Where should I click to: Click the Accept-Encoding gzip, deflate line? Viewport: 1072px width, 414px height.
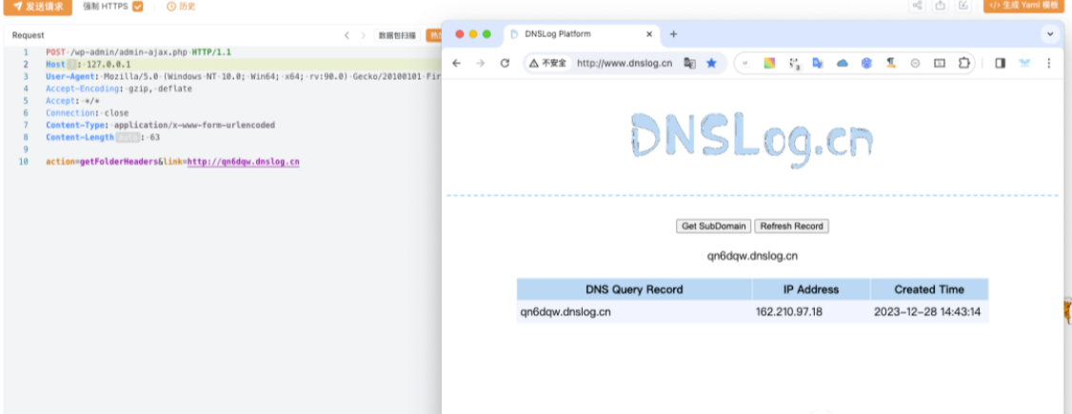pyautogui.click(x=119, y=89)
